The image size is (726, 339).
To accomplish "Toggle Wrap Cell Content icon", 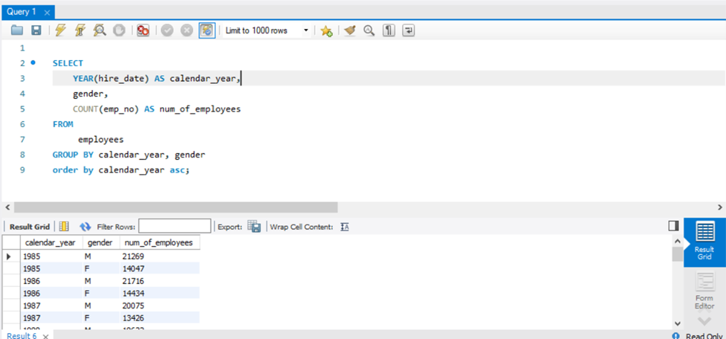I will (x=345, y=227).
